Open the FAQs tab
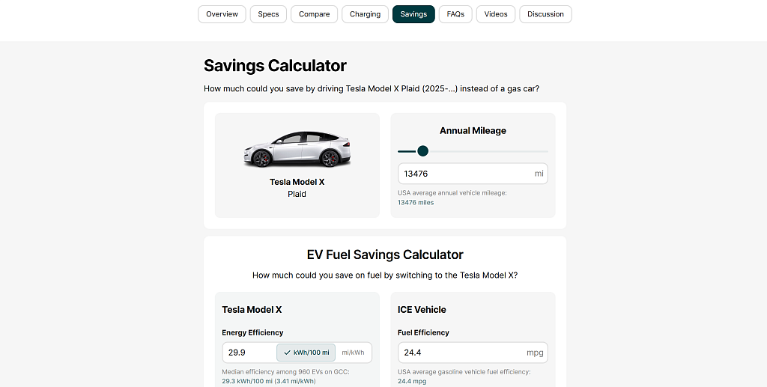This screenshot has width=767, height=387. (455, 14)
